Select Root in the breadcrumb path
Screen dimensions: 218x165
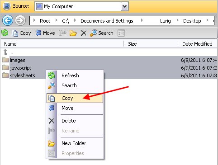[45, 21]
